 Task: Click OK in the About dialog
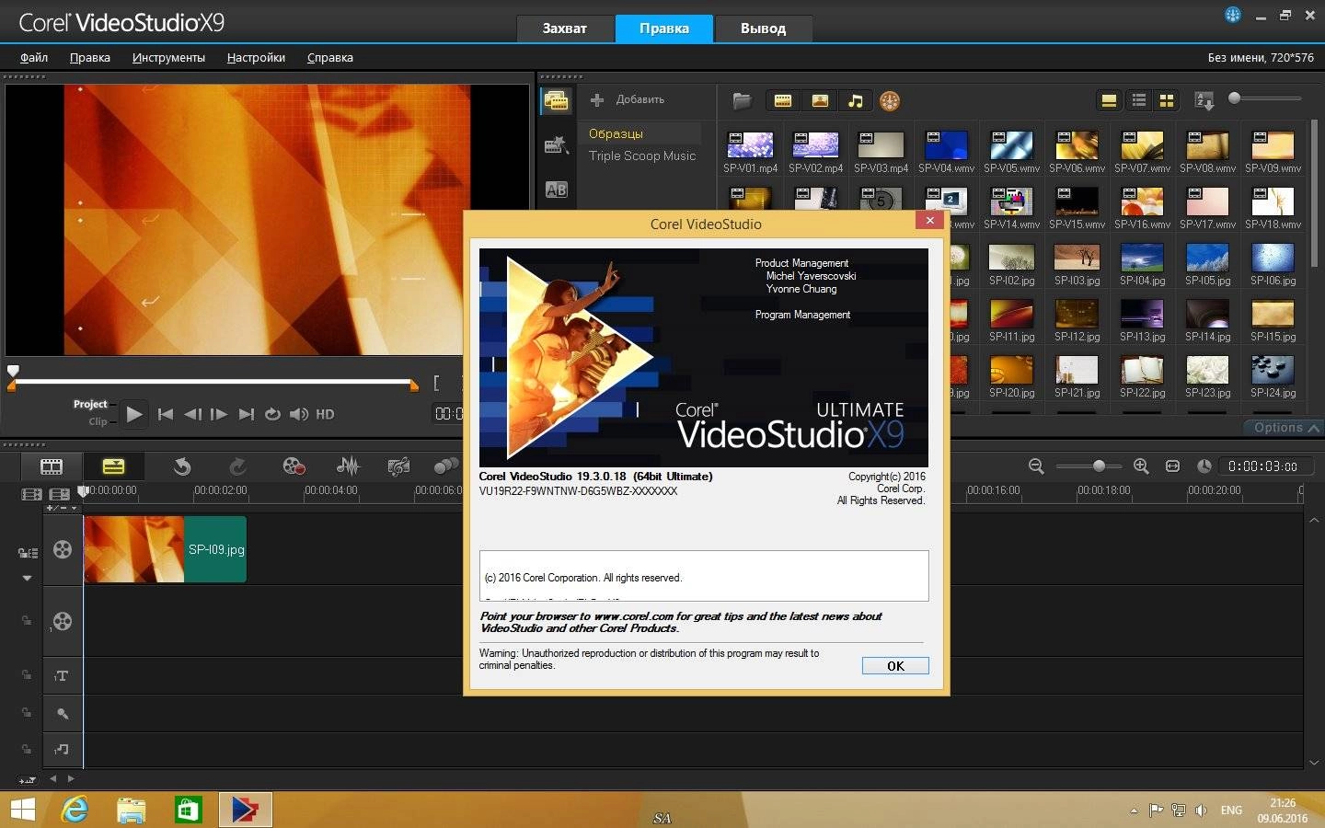[895, 665]
